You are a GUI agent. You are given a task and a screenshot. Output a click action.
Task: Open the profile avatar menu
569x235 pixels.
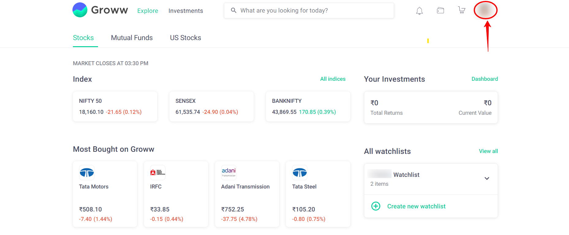coord(485,10)
